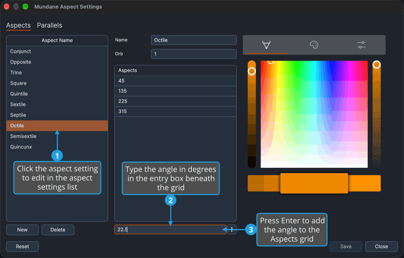Click the brightness slider handle on left

point(252,71)
